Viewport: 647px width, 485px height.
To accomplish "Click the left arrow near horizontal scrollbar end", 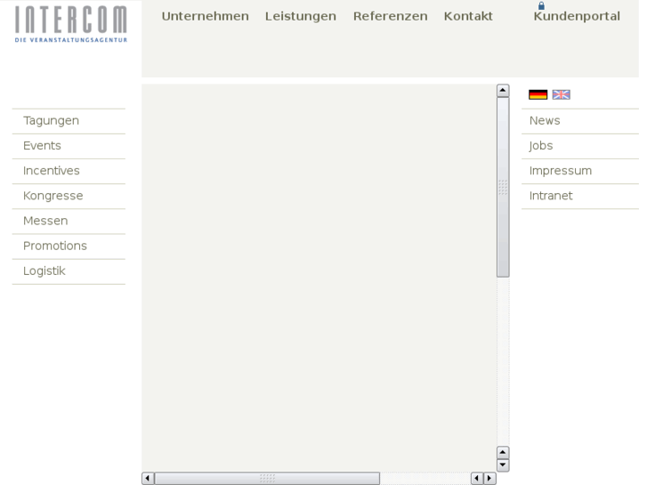I will coord(477,479).
